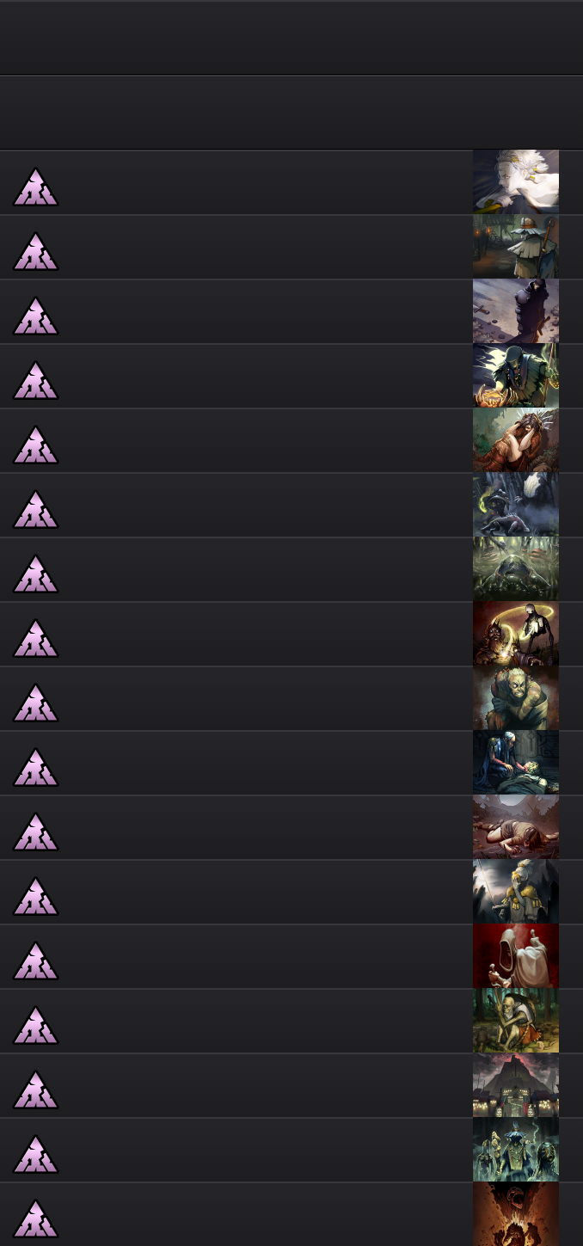Select the giant swamp toad thumbnail
This screenshot has height=1246, width=583.
coord(516,569)
